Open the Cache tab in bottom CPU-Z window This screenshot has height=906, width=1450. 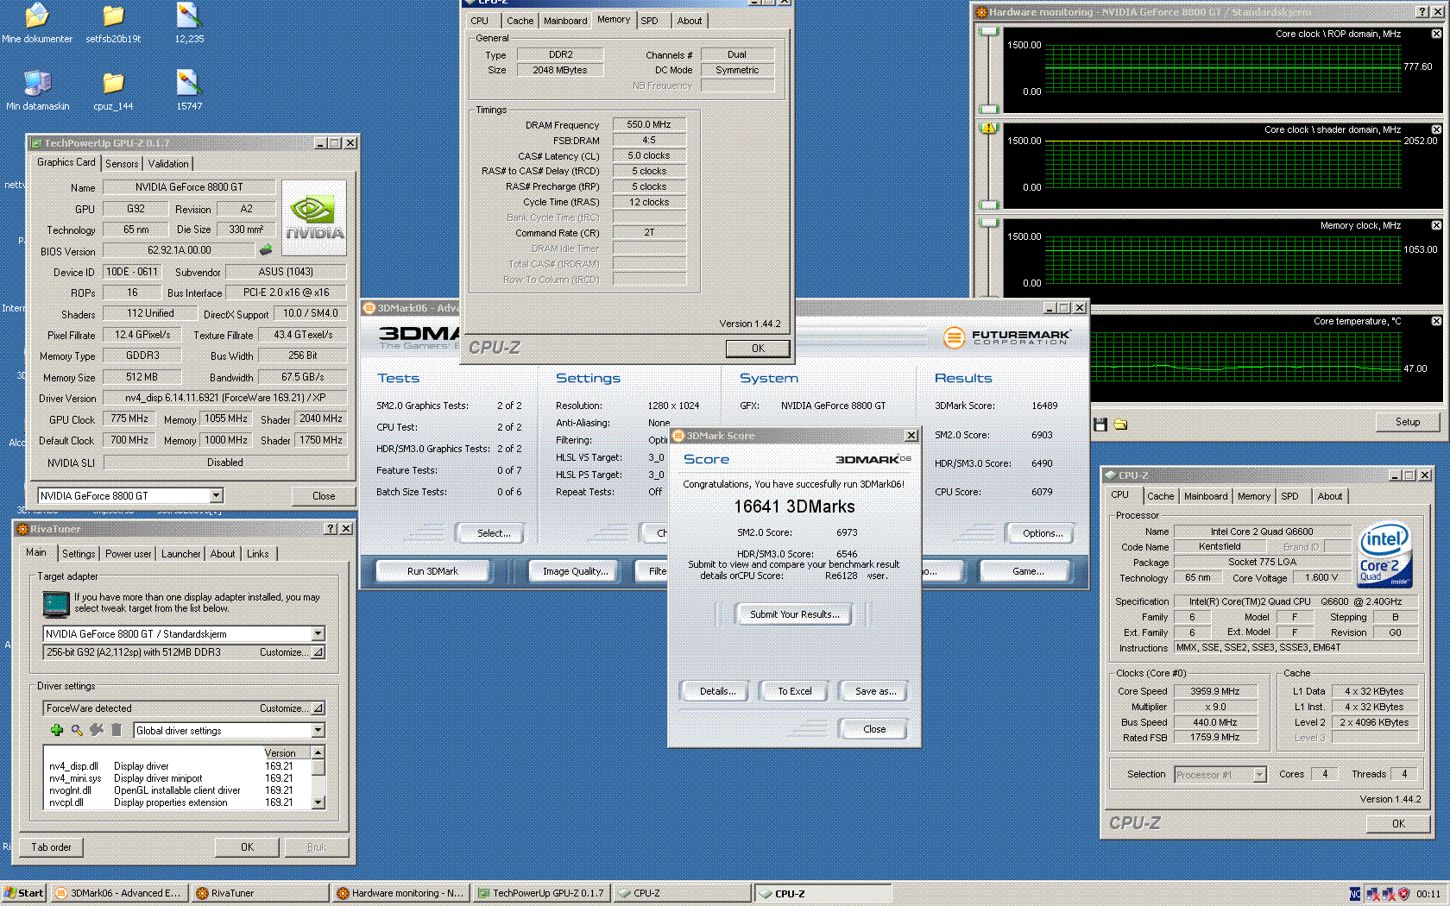[x=1160, y=496]
